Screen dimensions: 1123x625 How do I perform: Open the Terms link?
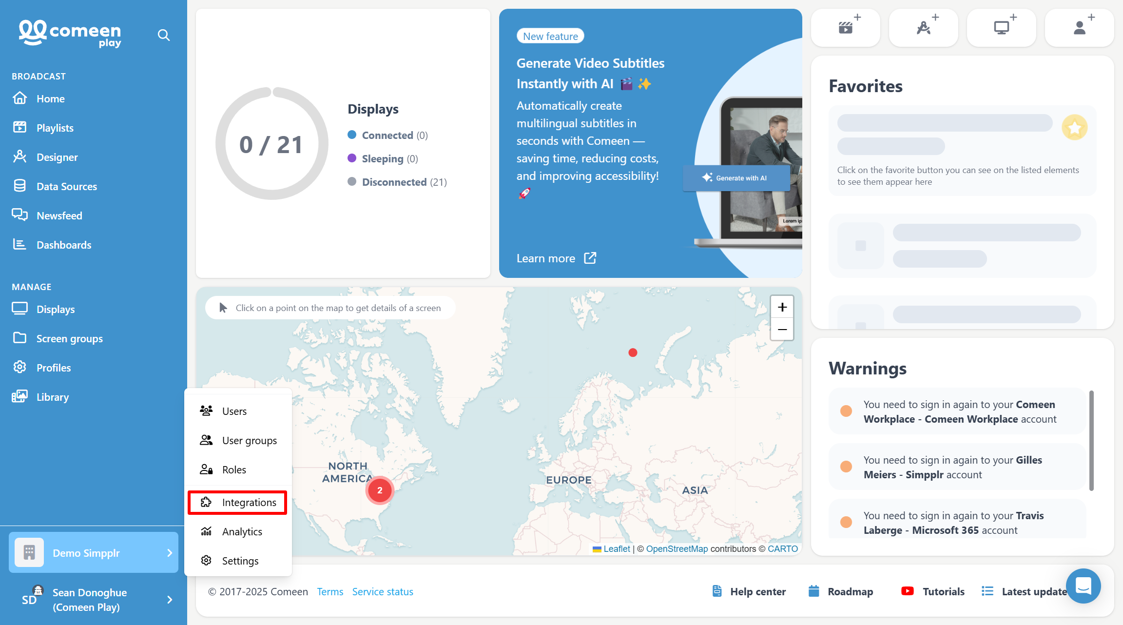(x=330, y=591)
